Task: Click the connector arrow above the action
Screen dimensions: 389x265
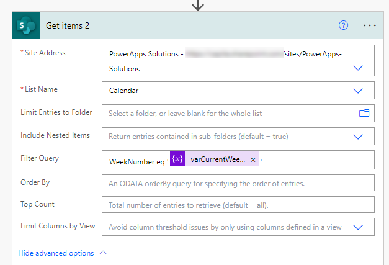Action: pyautogui.click(x=198, y=5)
